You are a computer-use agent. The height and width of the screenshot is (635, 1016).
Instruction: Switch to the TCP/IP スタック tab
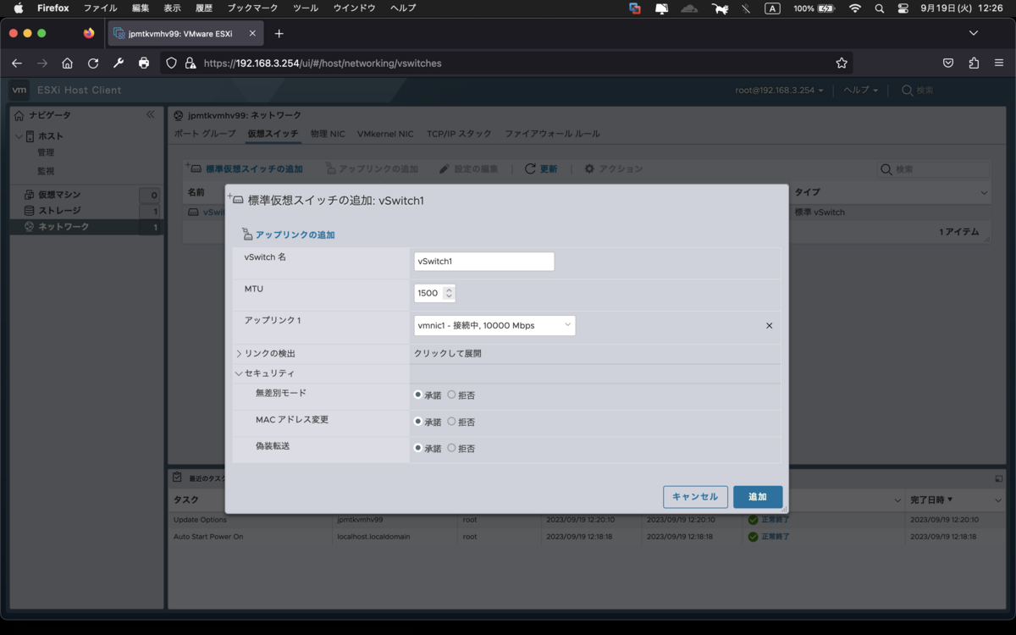point(459,134)
